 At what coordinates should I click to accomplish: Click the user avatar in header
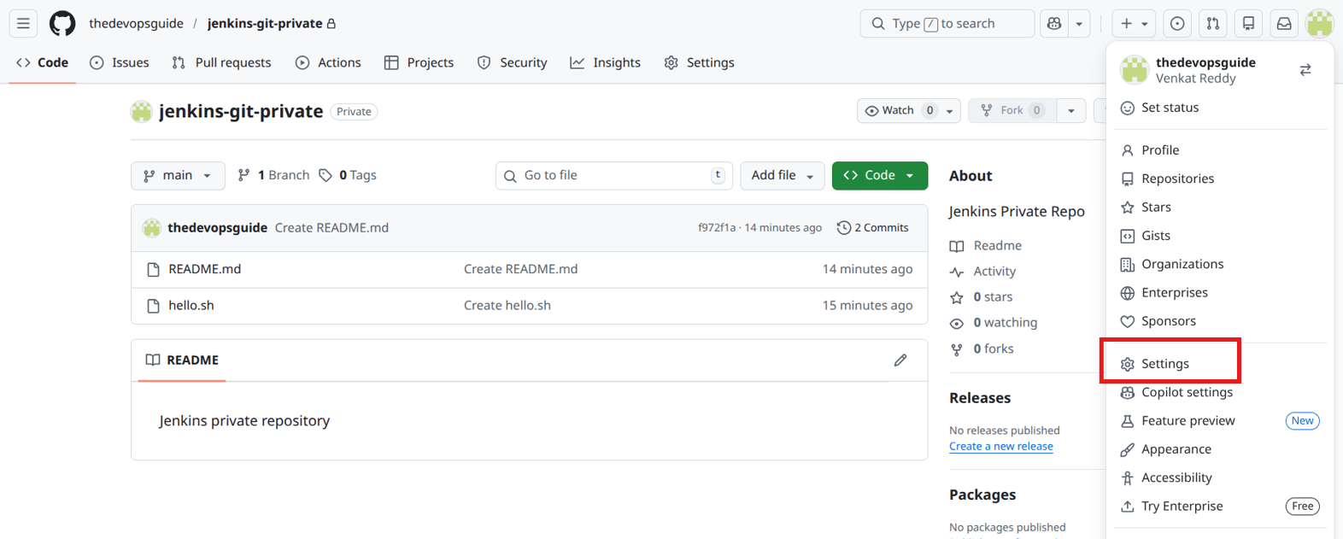pos(1319,24)
